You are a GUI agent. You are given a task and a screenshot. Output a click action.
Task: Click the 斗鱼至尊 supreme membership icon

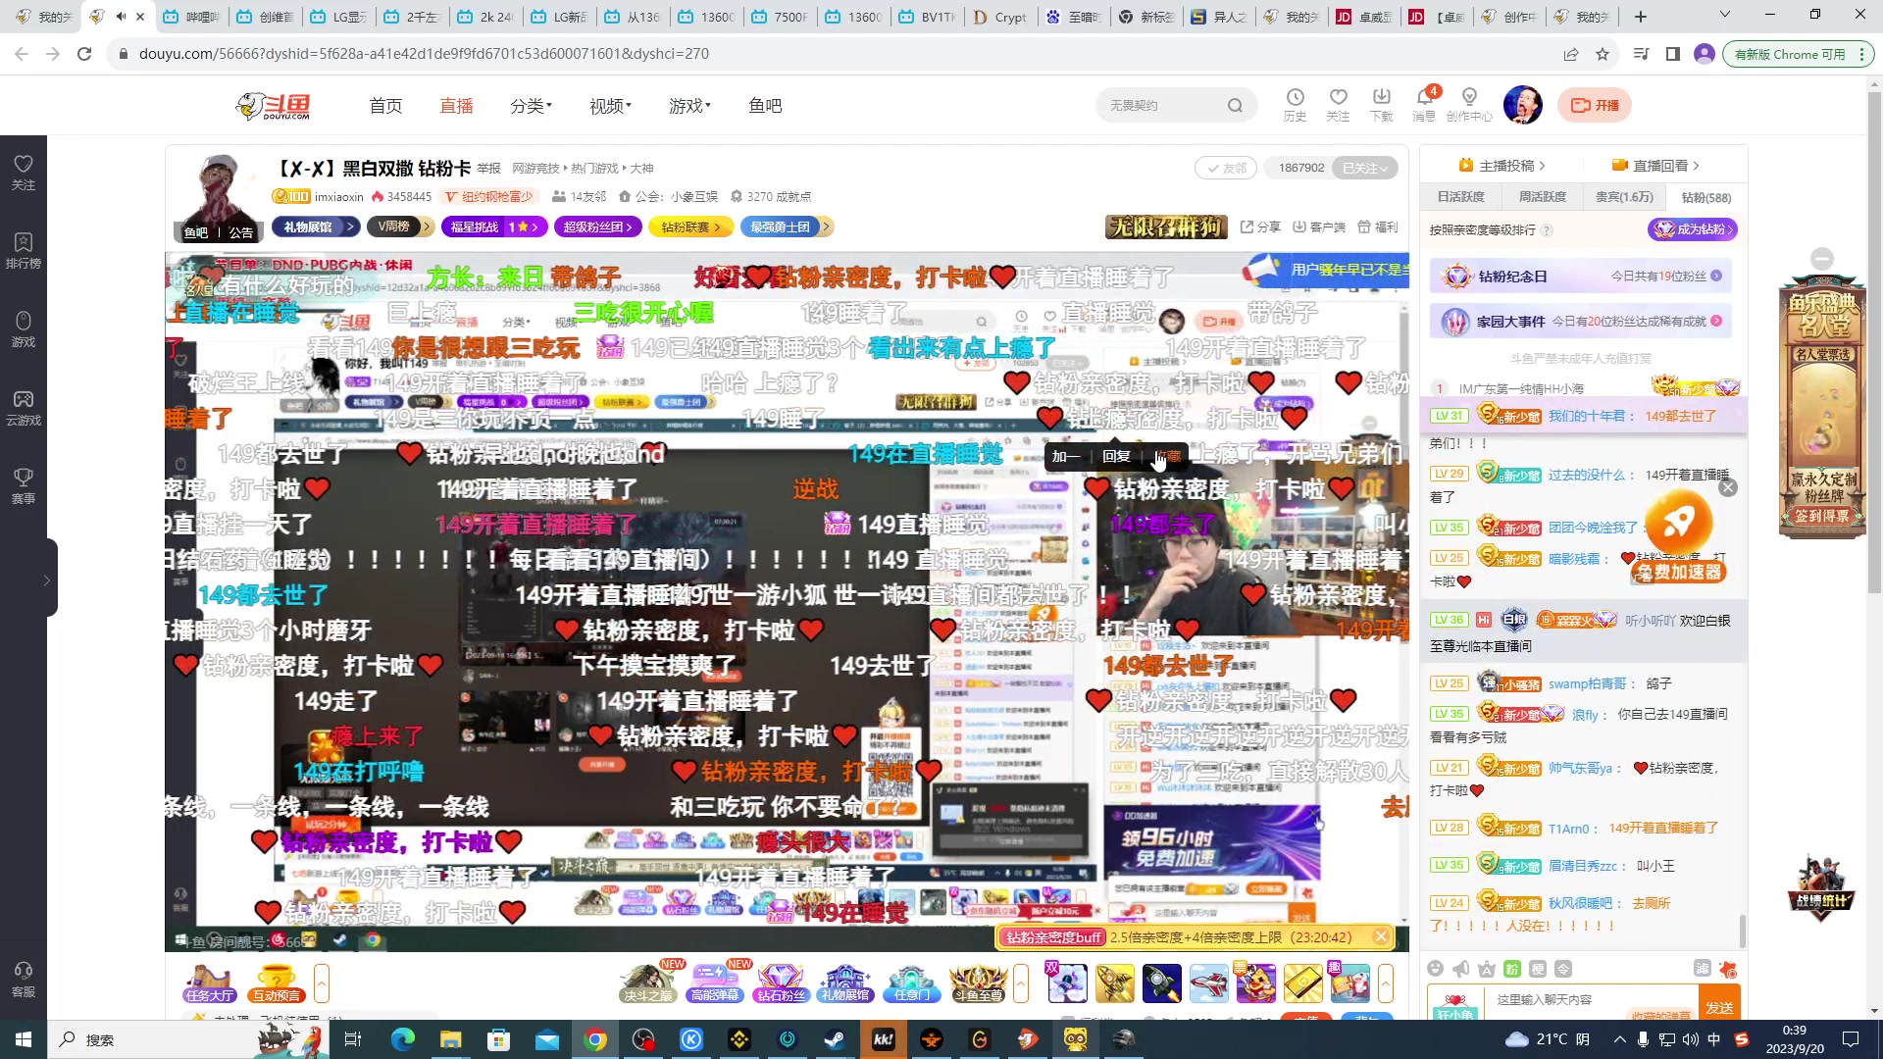980,982
